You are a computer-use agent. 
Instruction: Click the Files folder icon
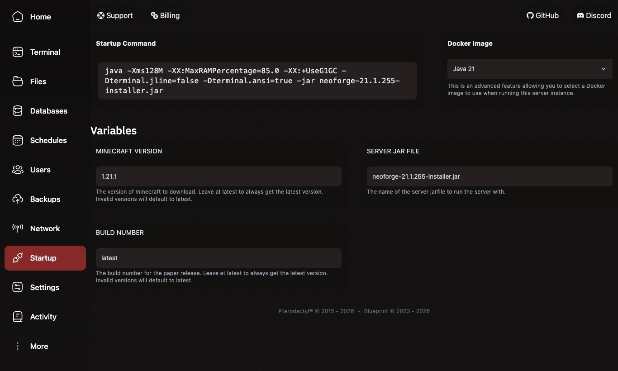(18, 81)
